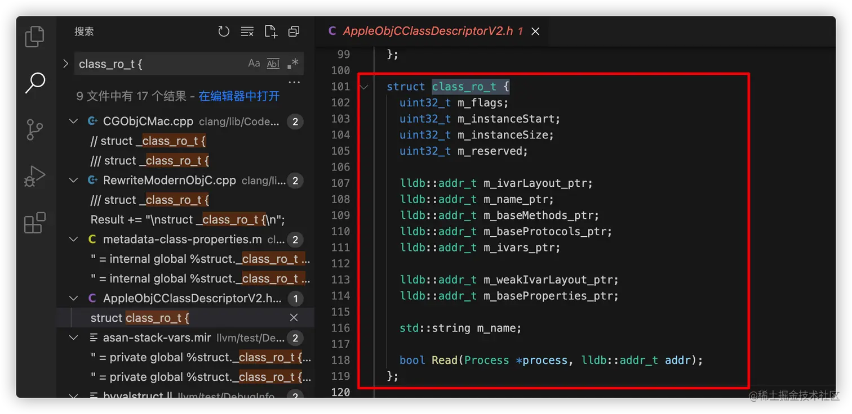Collapse asan-stack-vars.mir results
The height and width of the screenshot is (414, 852).
pos(74,337)
